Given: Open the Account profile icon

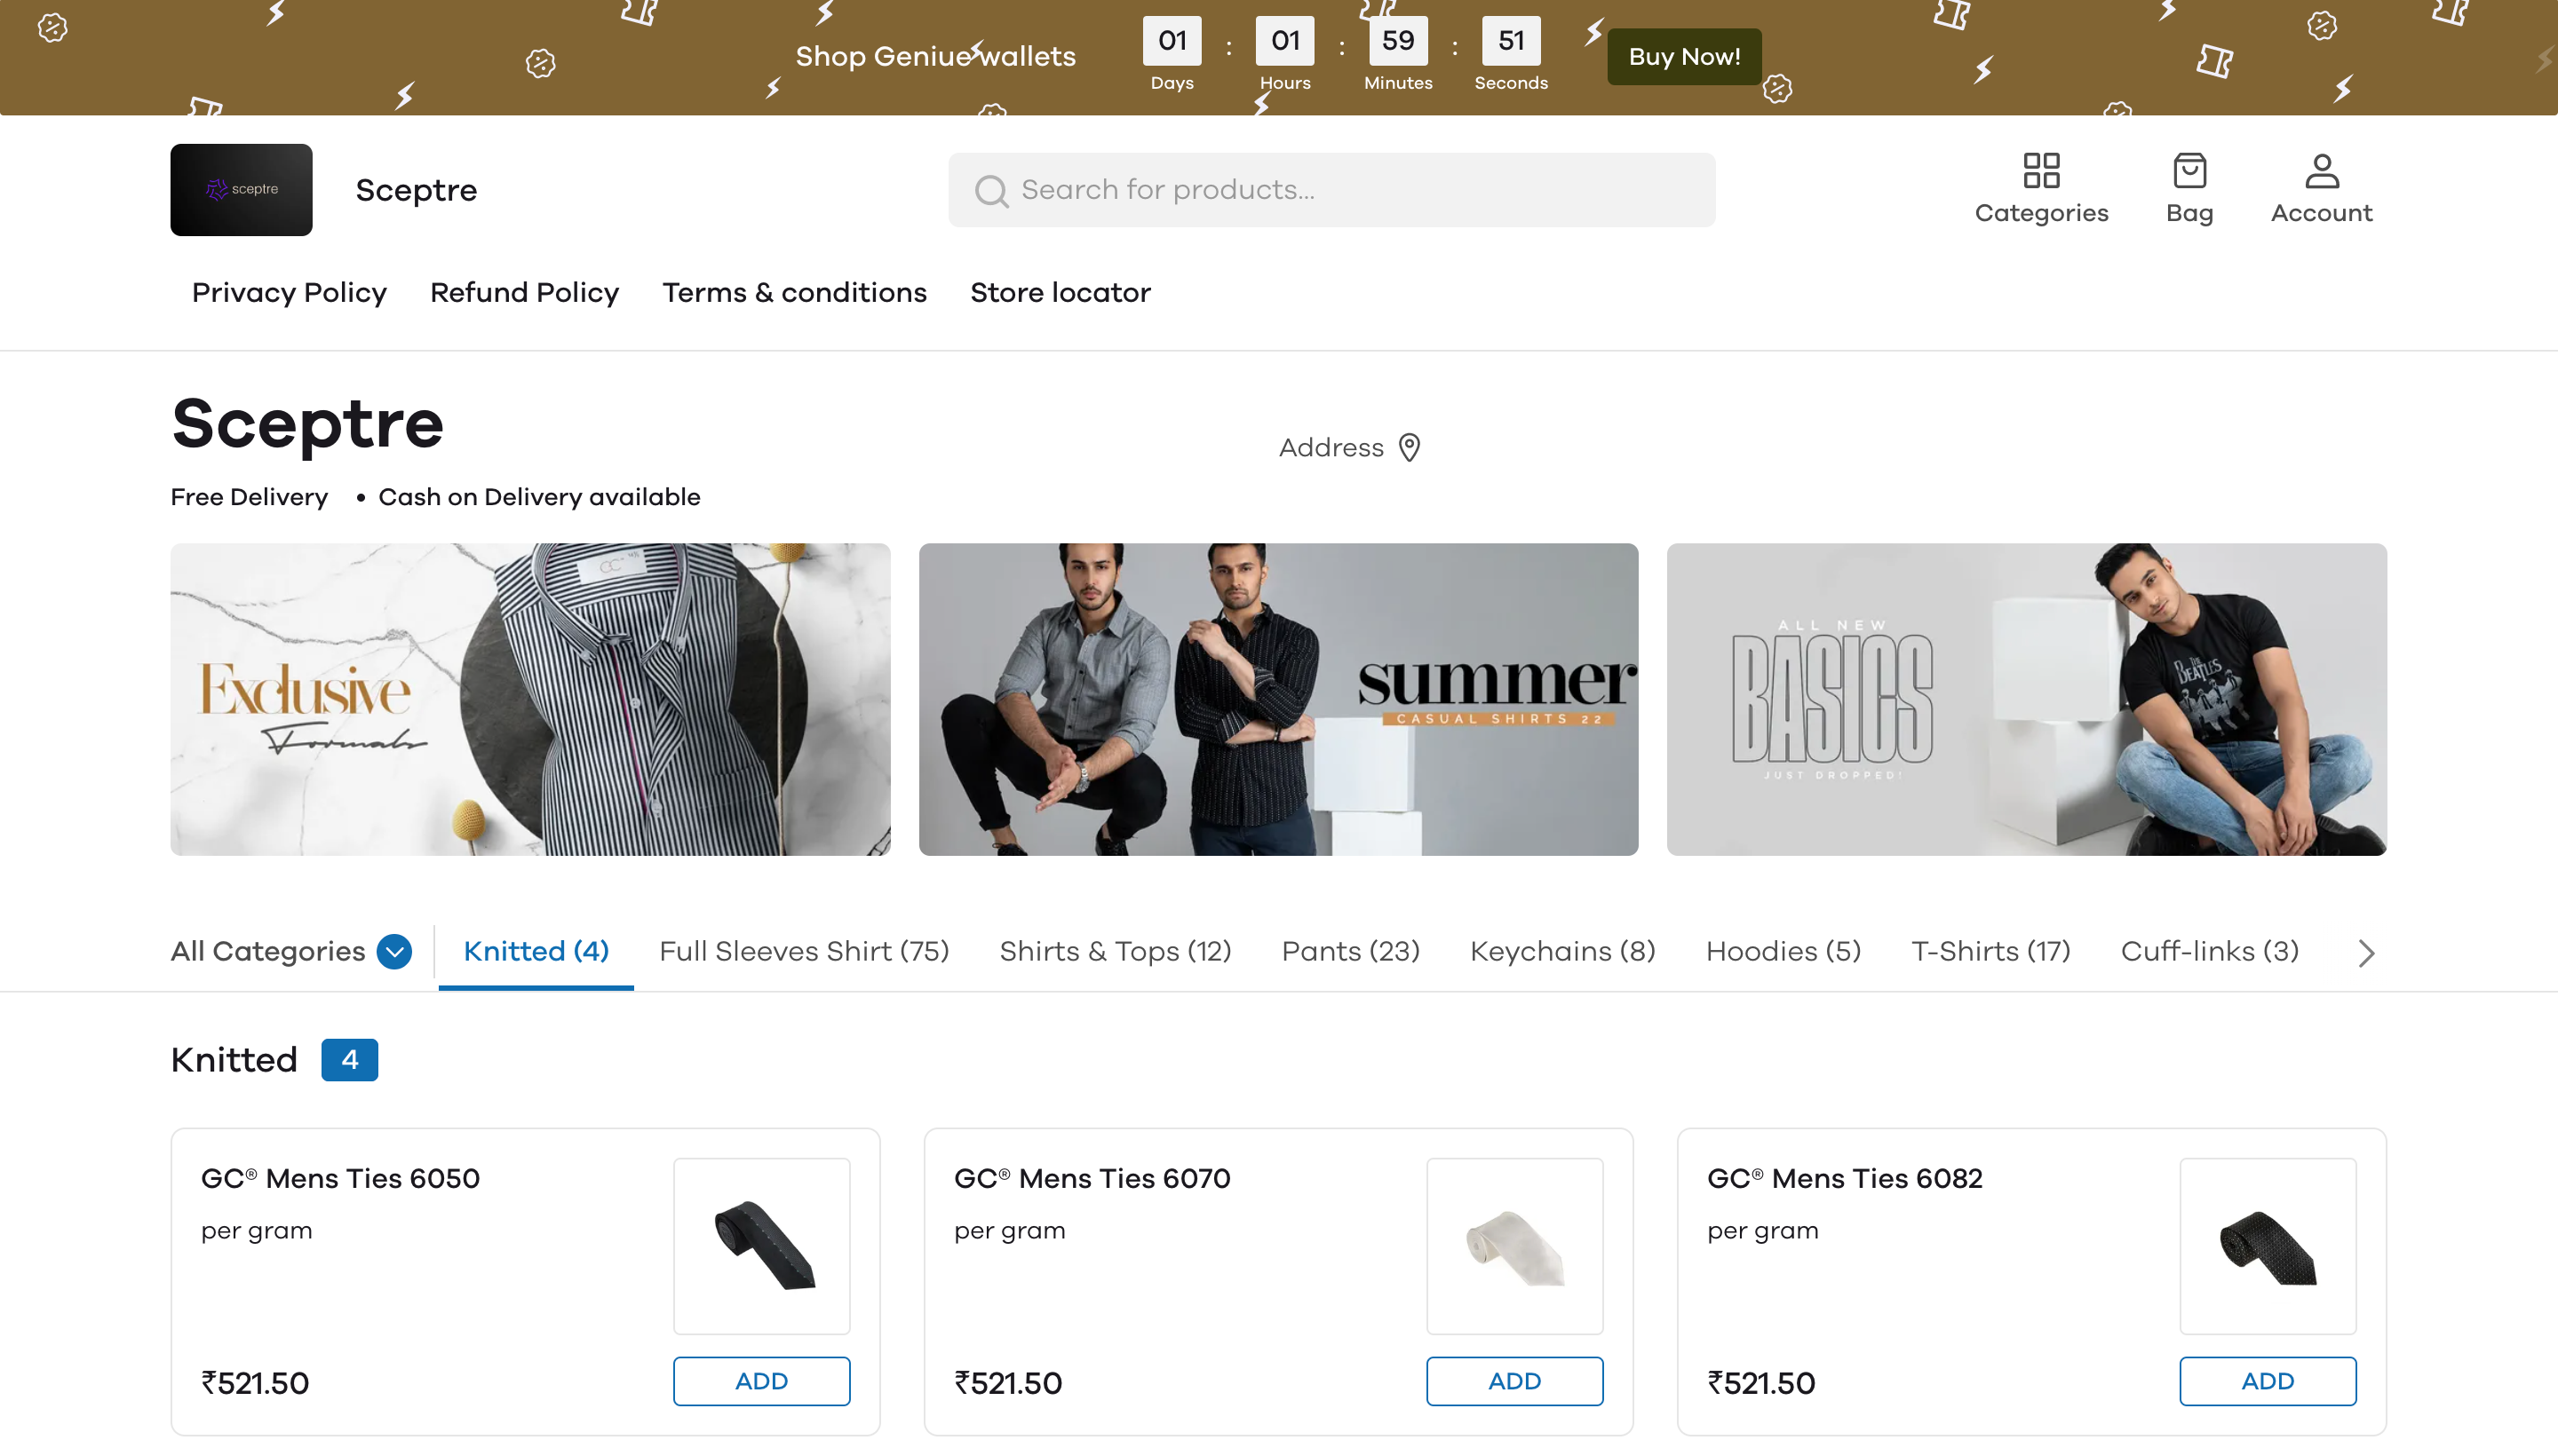Looking at the screenshot, I should [2321, 171].
